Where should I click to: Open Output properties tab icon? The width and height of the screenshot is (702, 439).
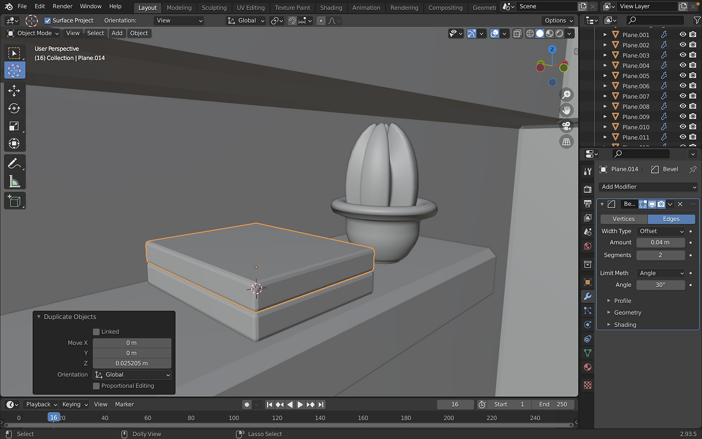587,204
